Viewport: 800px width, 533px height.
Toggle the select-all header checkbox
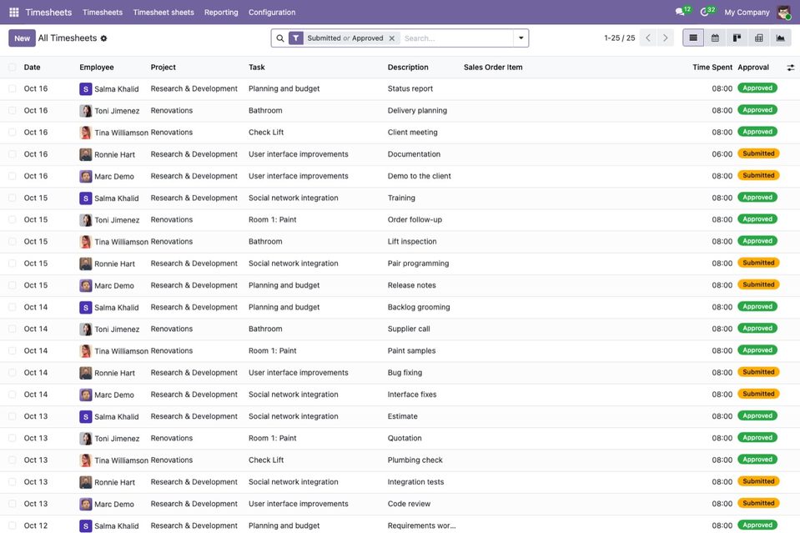13,68
